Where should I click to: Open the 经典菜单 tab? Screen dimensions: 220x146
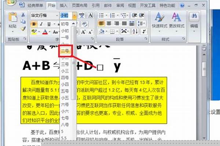(x=35, y=5)
